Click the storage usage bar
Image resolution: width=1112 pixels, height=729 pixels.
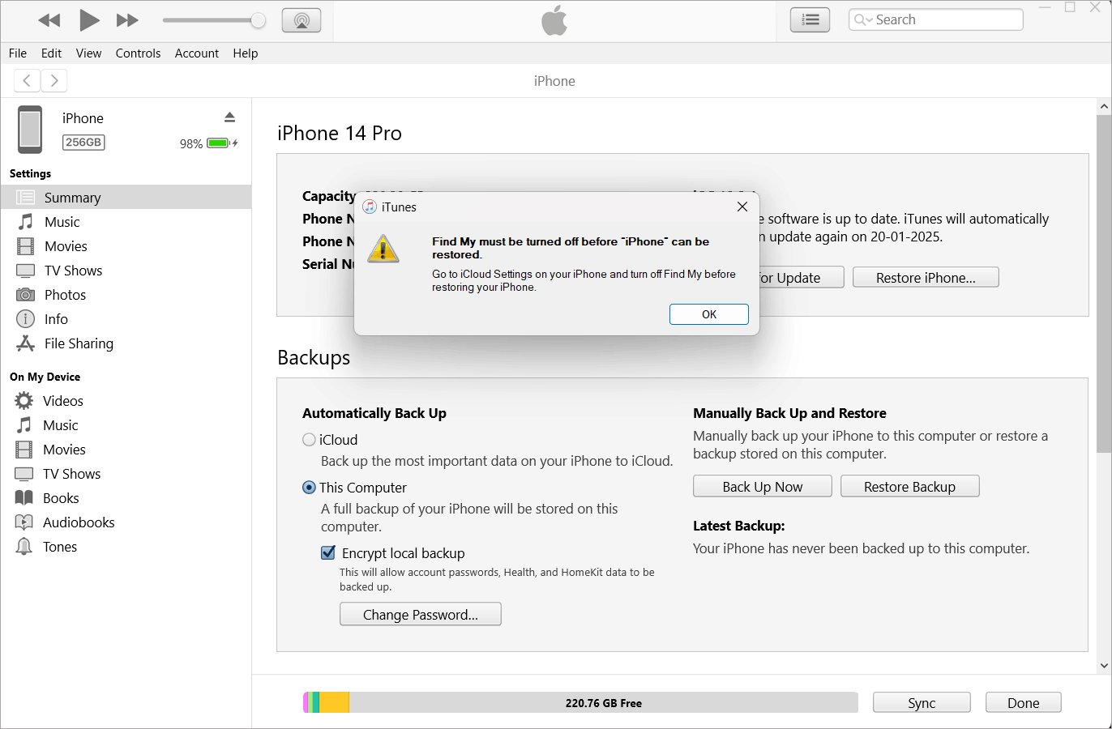click(x=580, y=702)
